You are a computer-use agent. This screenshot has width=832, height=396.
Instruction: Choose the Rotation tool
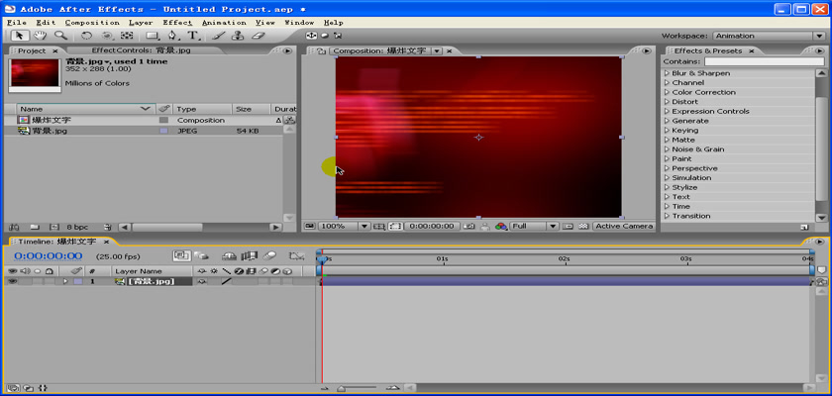[86, 36]
